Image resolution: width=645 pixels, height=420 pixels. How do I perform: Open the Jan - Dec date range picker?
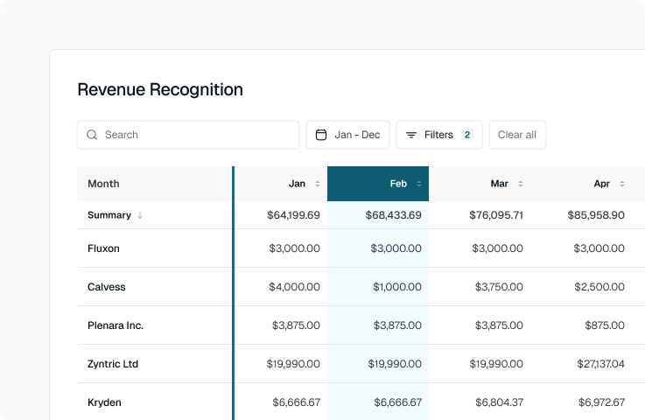click(347, 135)
